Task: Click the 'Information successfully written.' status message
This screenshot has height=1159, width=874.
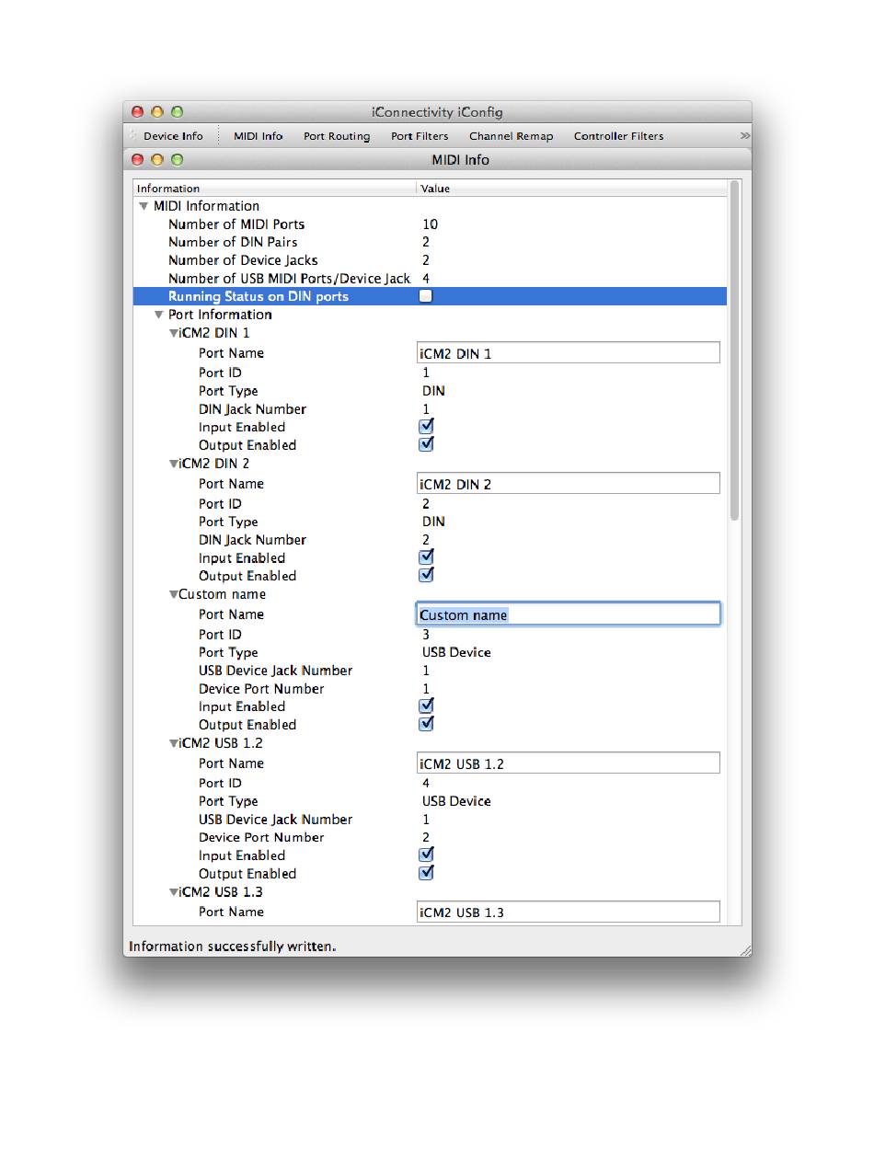Action: [x=233, y=947]
